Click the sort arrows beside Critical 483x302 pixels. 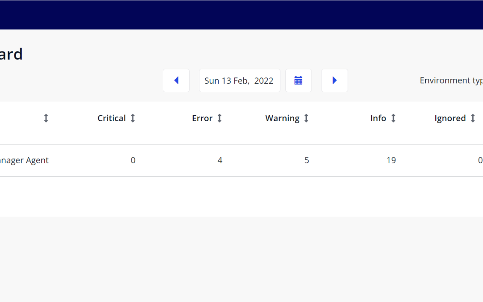click(133, 118)
